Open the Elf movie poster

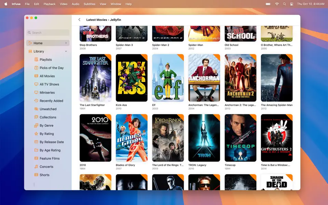[x=168, y=78]
